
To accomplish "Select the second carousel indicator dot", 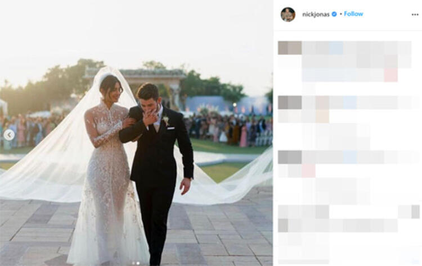I will (x=138, y=263).
